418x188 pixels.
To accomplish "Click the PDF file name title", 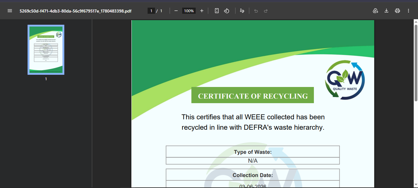I will click(76, 11).
